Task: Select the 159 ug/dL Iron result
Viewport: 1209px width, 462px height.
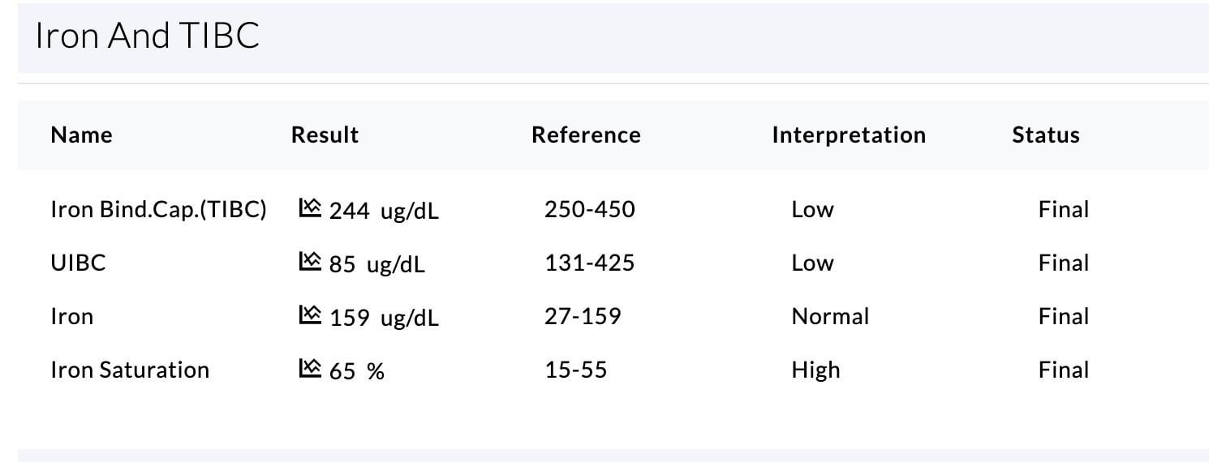Action: point(384,319)
